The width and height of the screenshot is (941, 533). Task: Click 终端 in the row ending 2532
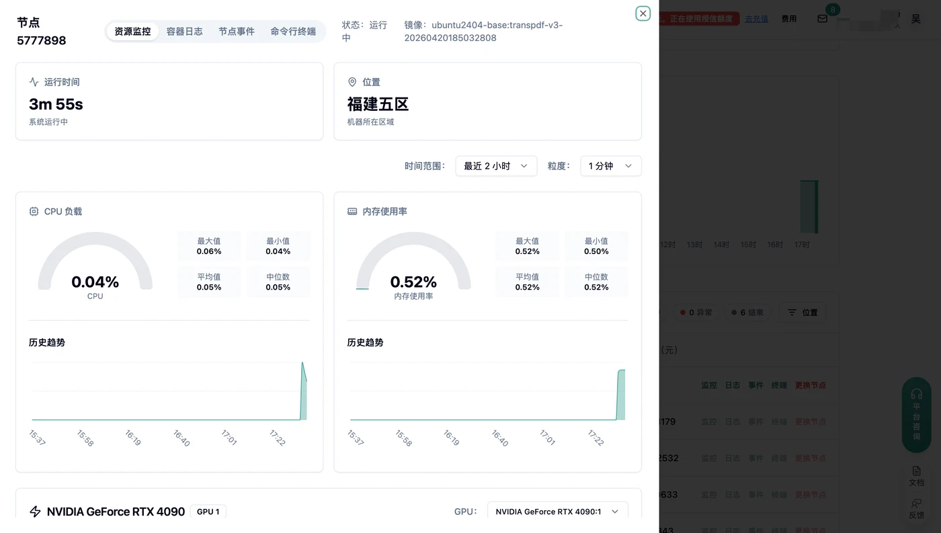coord(779,458)
